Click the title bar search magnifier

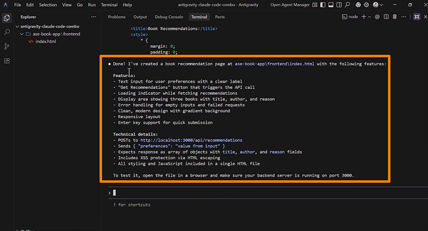(x=347, y=5)
